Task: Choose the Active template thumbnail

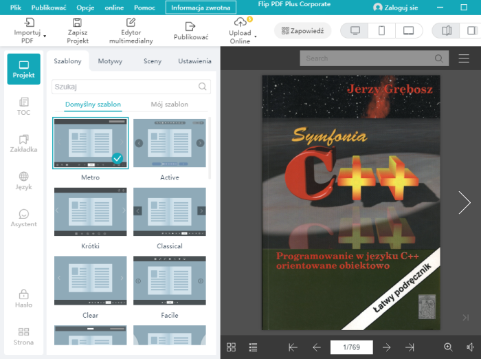Action: (170, 143)
